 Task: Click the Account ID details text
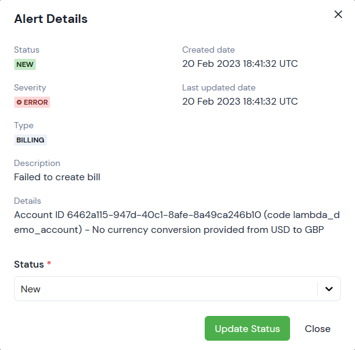pyautogui.click(x=177, y=222)
